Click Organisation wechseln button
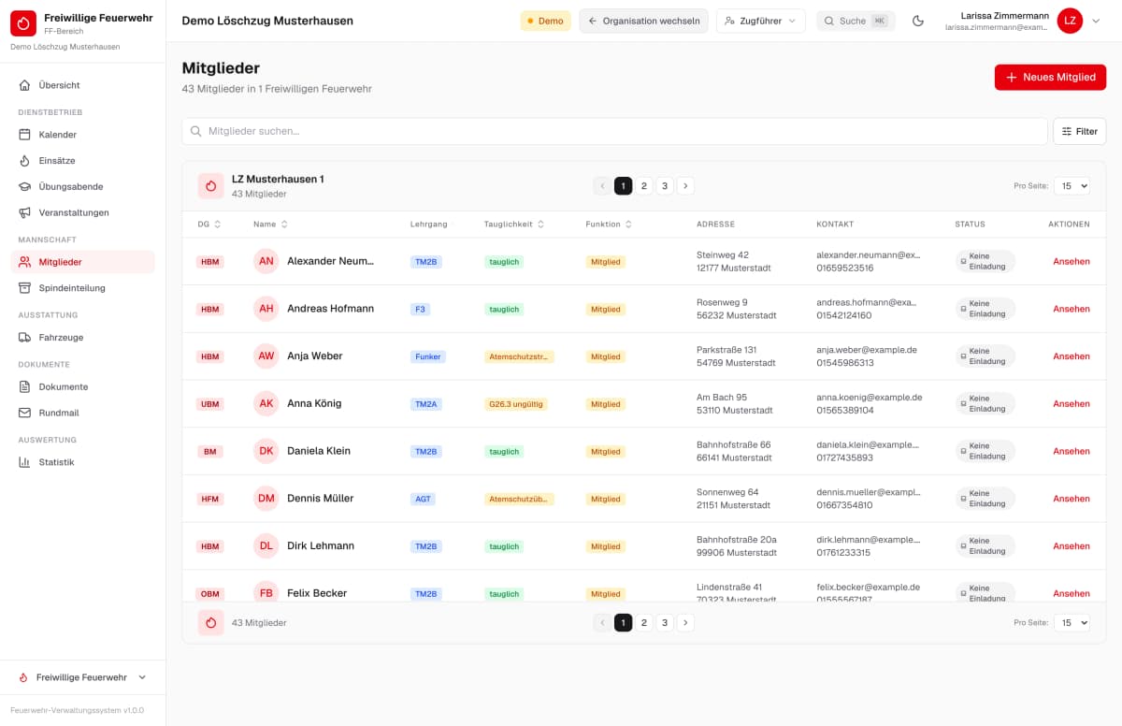This screenshot has height=726, width=1122. [x=643, y=21]
